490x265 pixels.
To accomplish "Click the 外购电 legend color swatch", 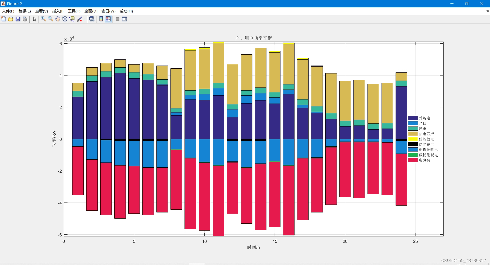I will 413,118.
